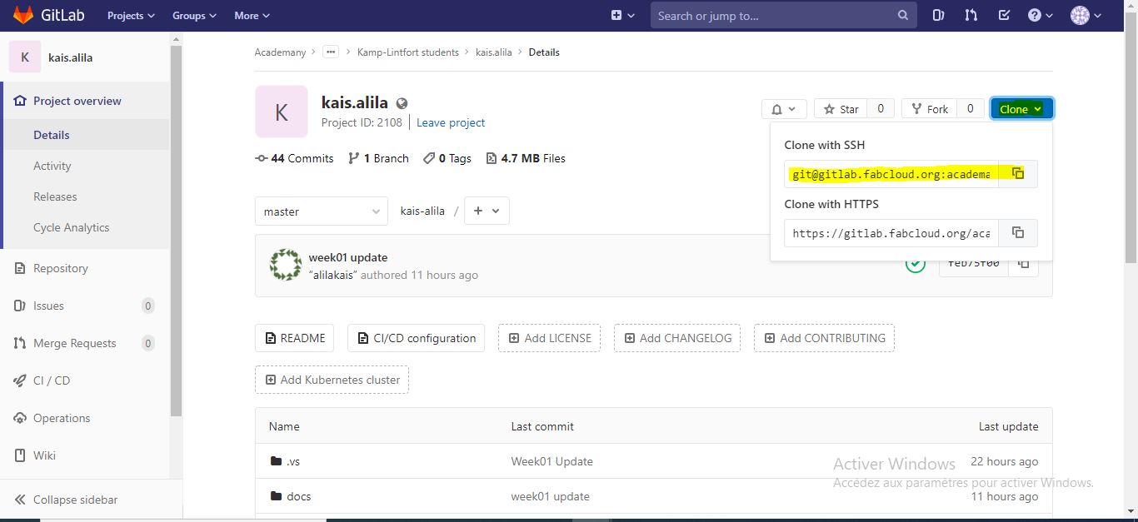
Task: Click Academany breadcrumb link
Action: pos(281,52)
